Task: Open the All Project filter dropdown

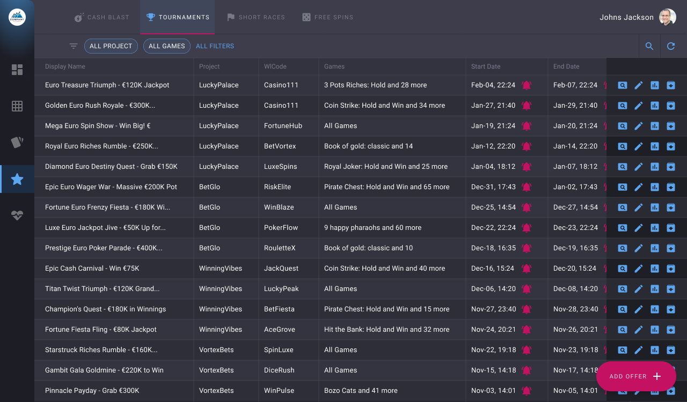Action: click(111, 46)
